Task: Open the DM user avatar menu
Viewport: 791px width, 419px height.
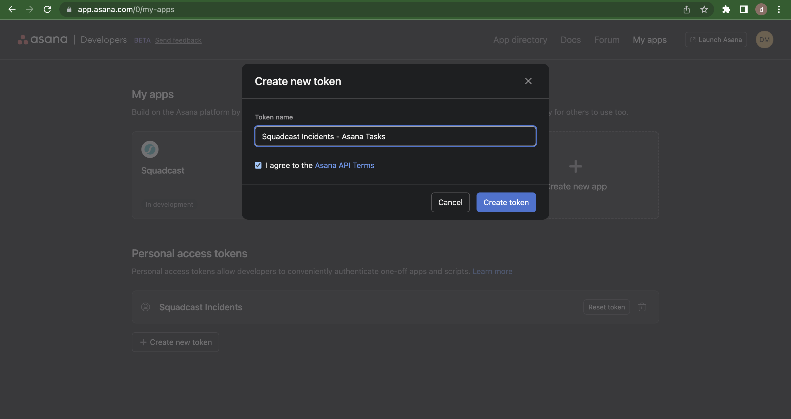Action: 764,40
